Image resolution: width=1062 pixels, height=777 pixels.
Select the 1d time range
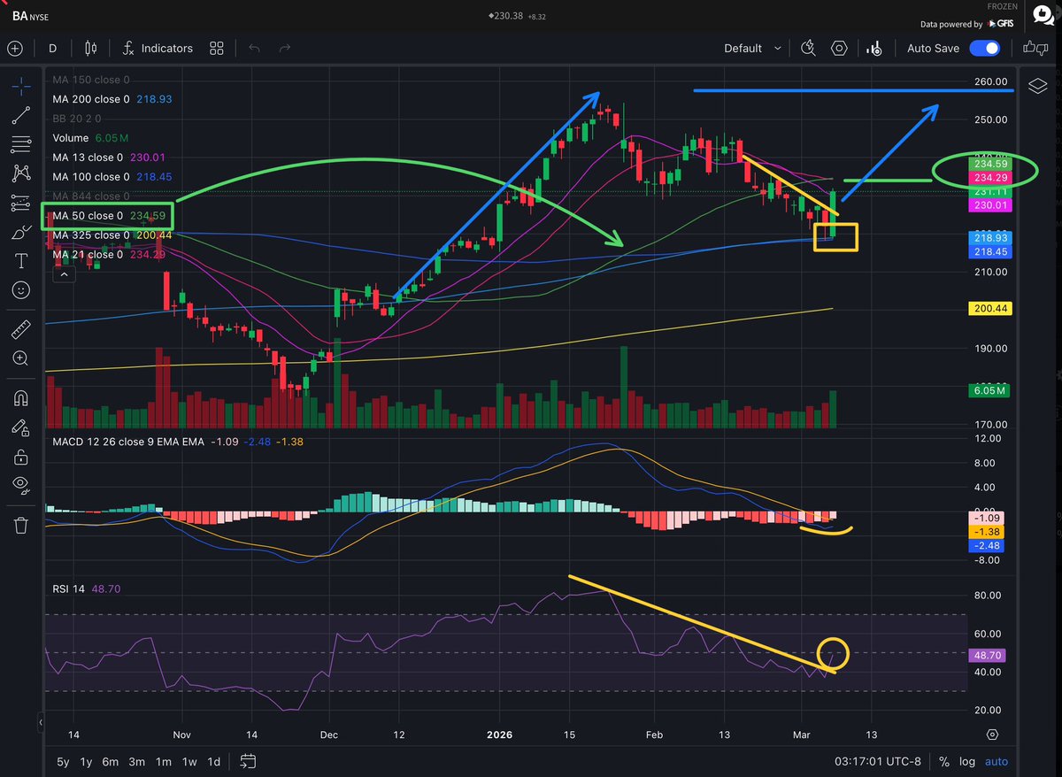[x=214, y=761]
